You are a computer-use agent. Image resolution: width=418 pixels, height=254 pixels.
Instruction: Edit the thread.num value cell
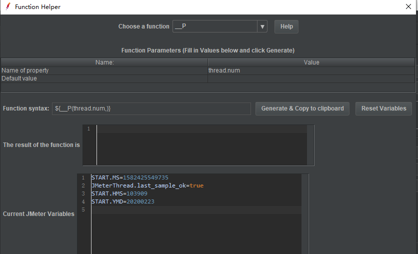point(311,70)
